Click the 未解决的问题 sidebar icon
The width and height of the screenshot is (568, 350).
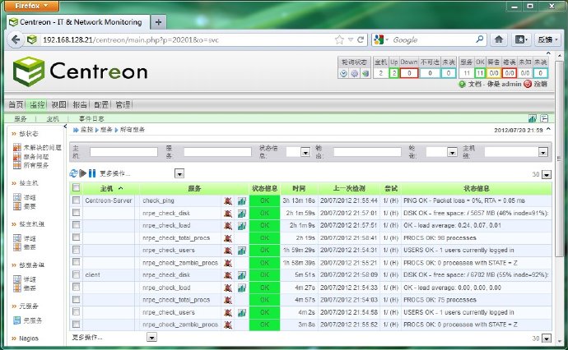(17, 148)
